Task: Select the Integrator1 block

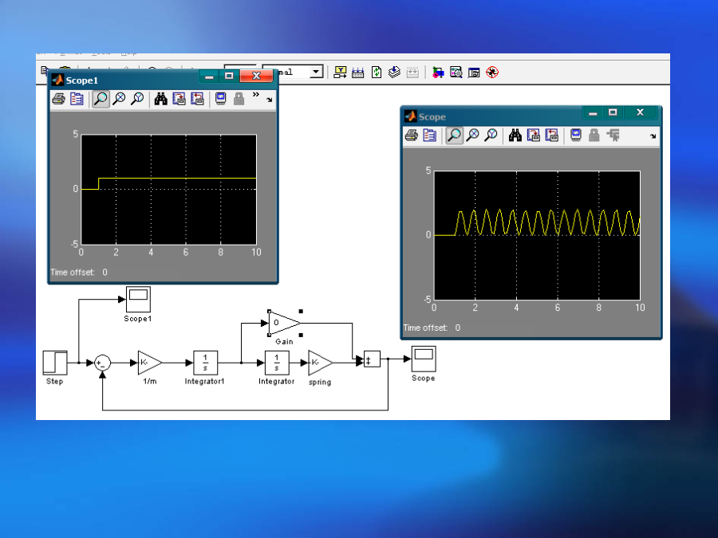Action: (205, 363)
